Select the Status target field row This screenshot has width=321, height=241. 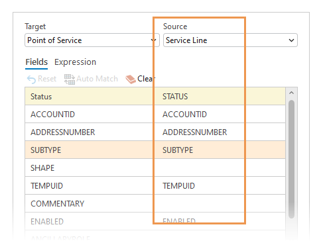155,96
